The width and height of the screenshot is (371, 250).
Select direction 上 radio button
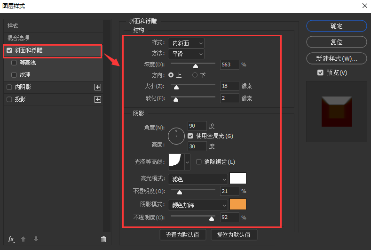click(x=171, y=75)
